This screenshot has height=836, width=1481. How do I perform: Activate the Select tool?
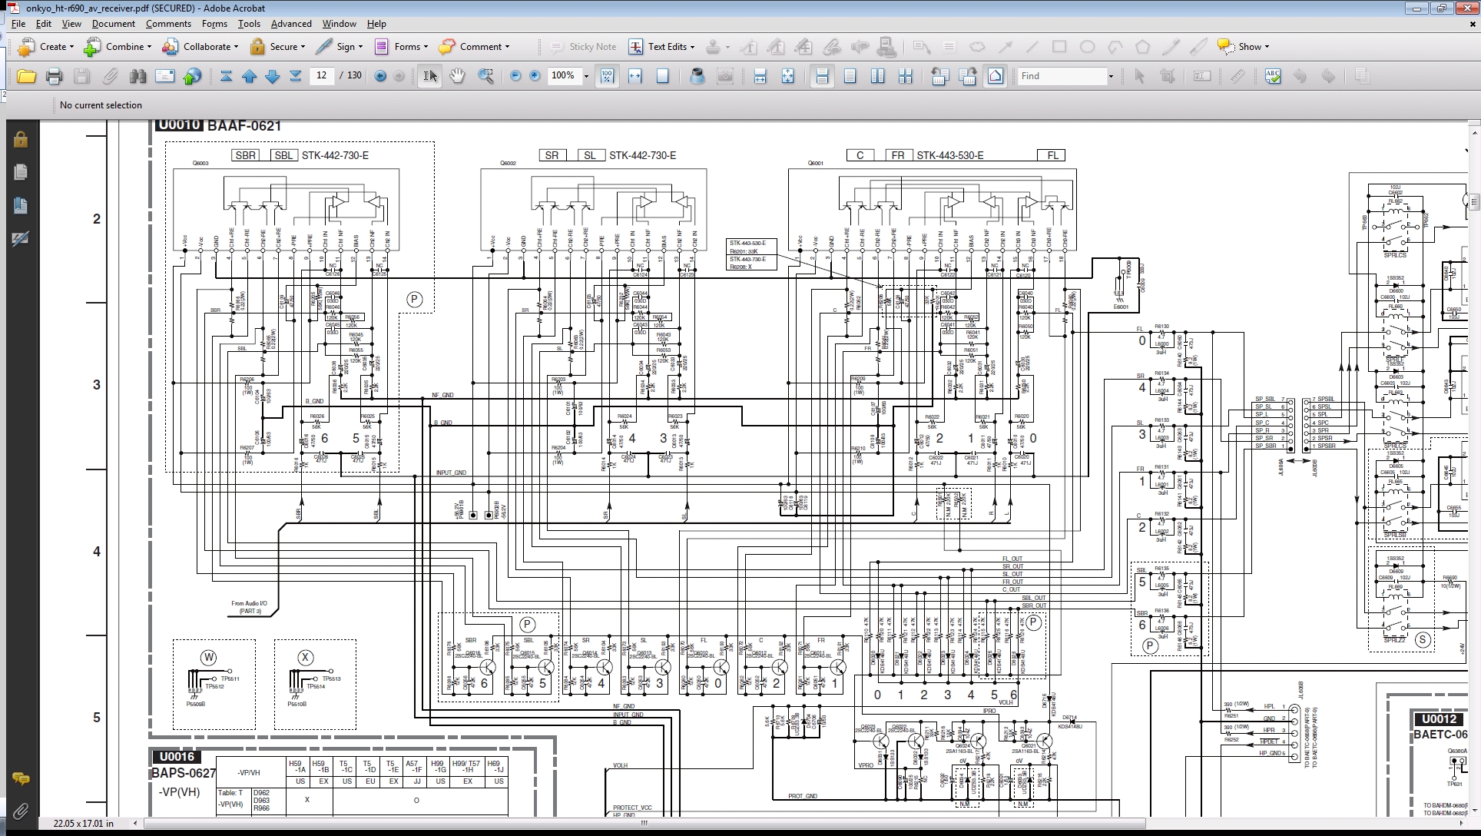[430, 76]
